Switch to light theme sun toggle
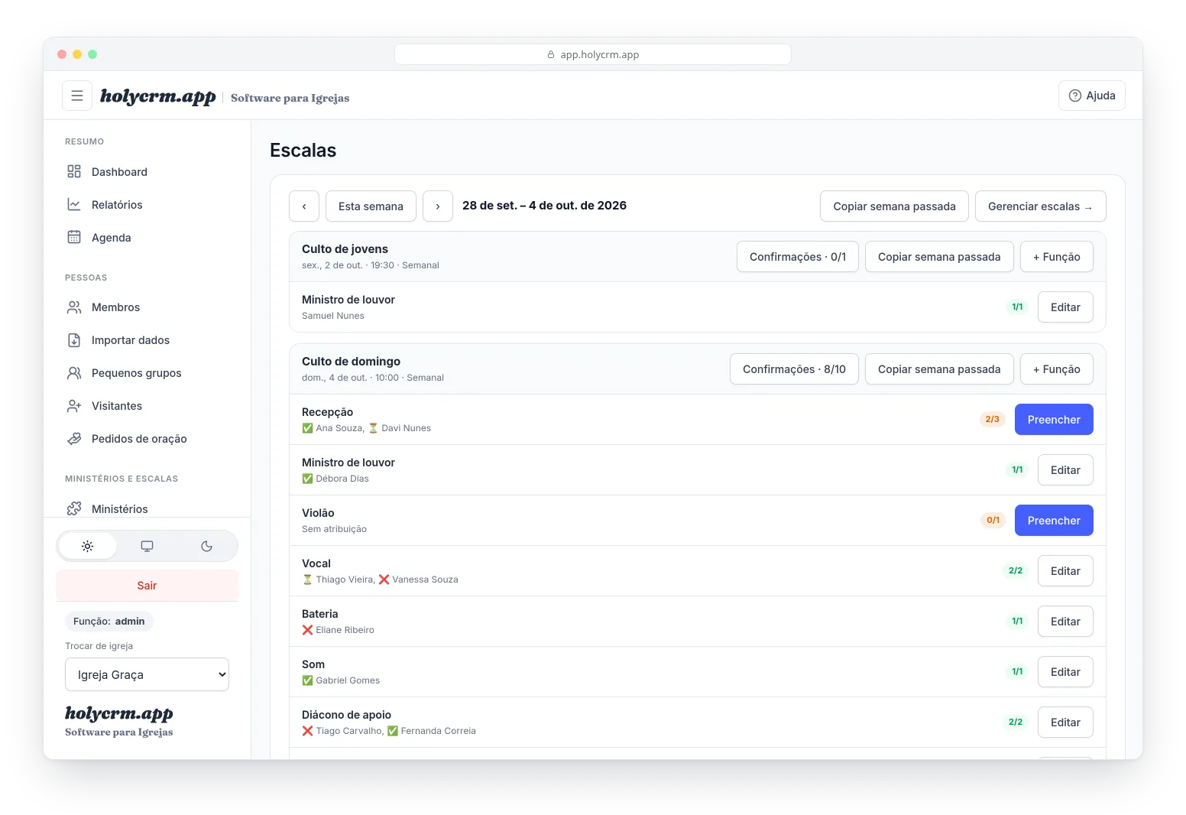1186x815 pixels. click(x=88, y=546)
